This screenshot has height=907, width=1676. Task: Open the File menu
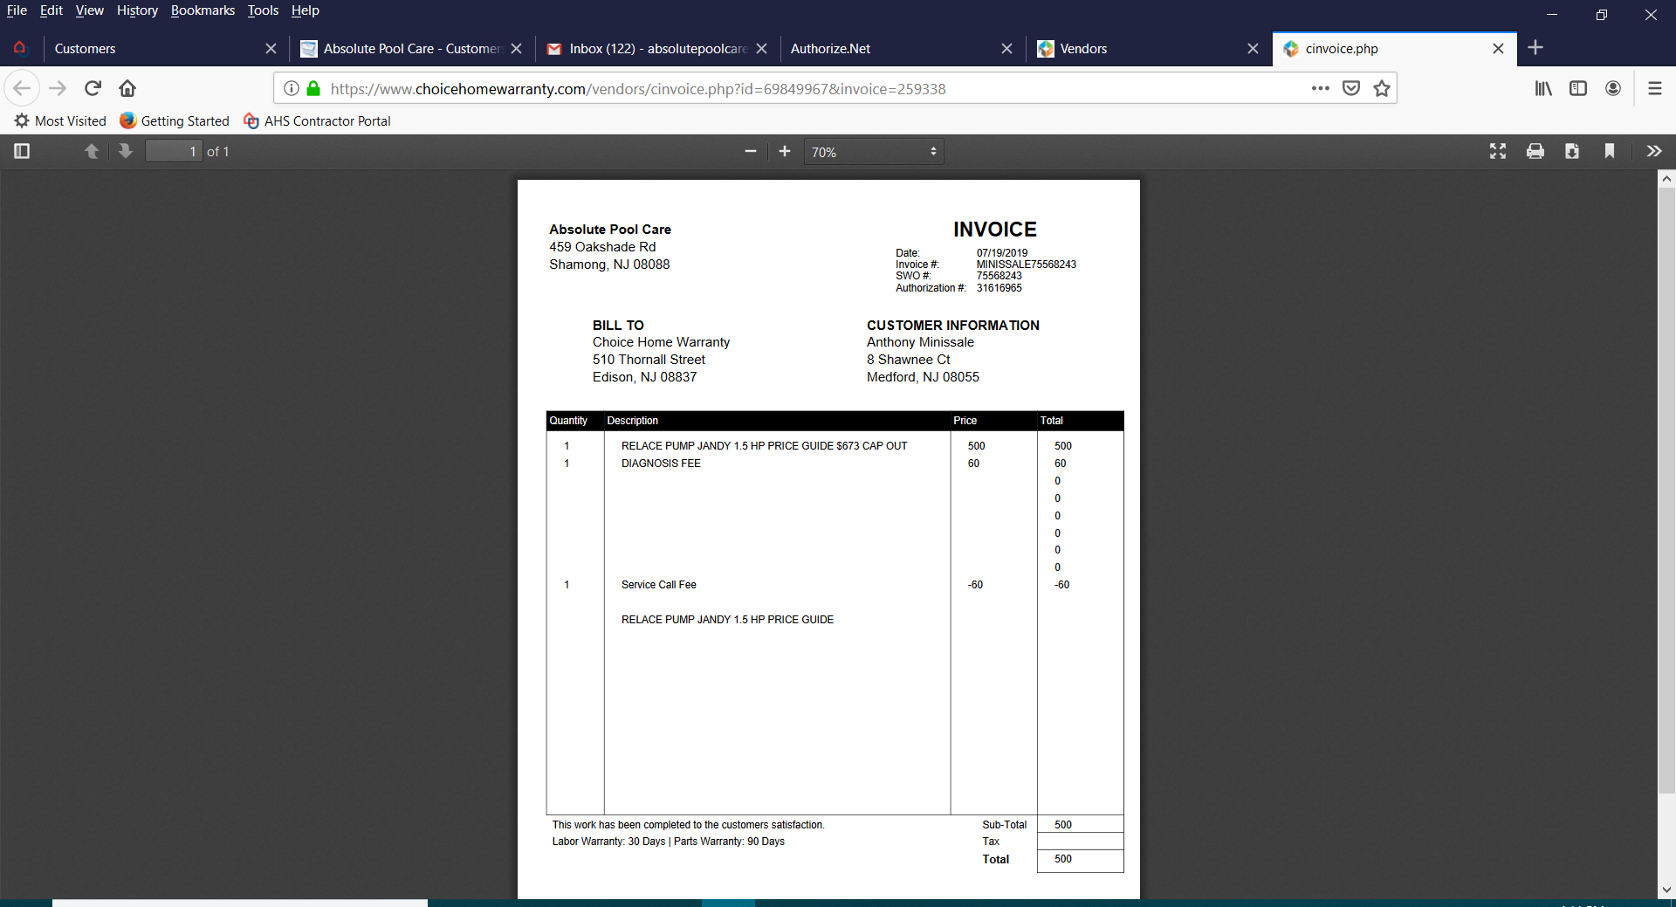tap(17, 10)
